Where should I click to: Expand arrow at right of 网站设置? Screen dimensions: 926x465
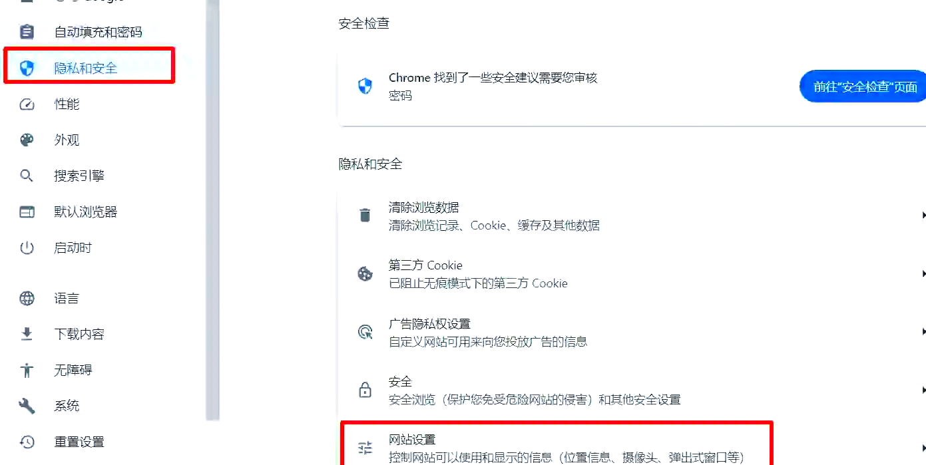pyautogui.click(x=923, y=448)
